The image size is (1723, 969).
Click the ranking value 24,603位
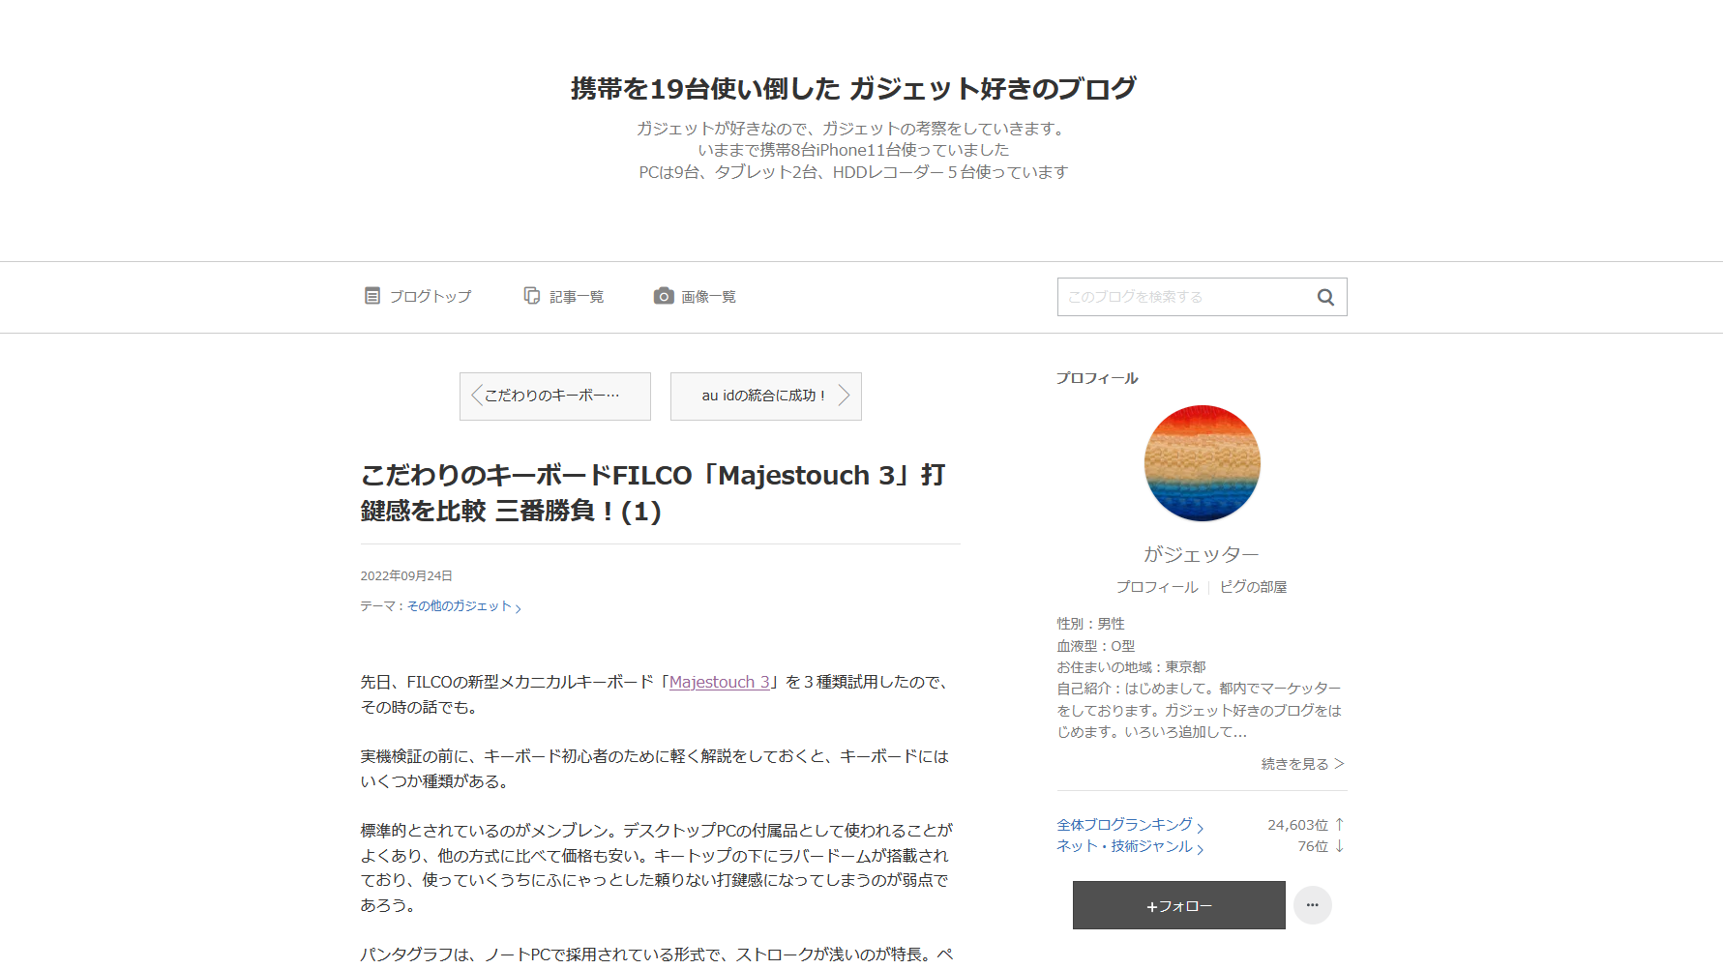click(1298, 825)
